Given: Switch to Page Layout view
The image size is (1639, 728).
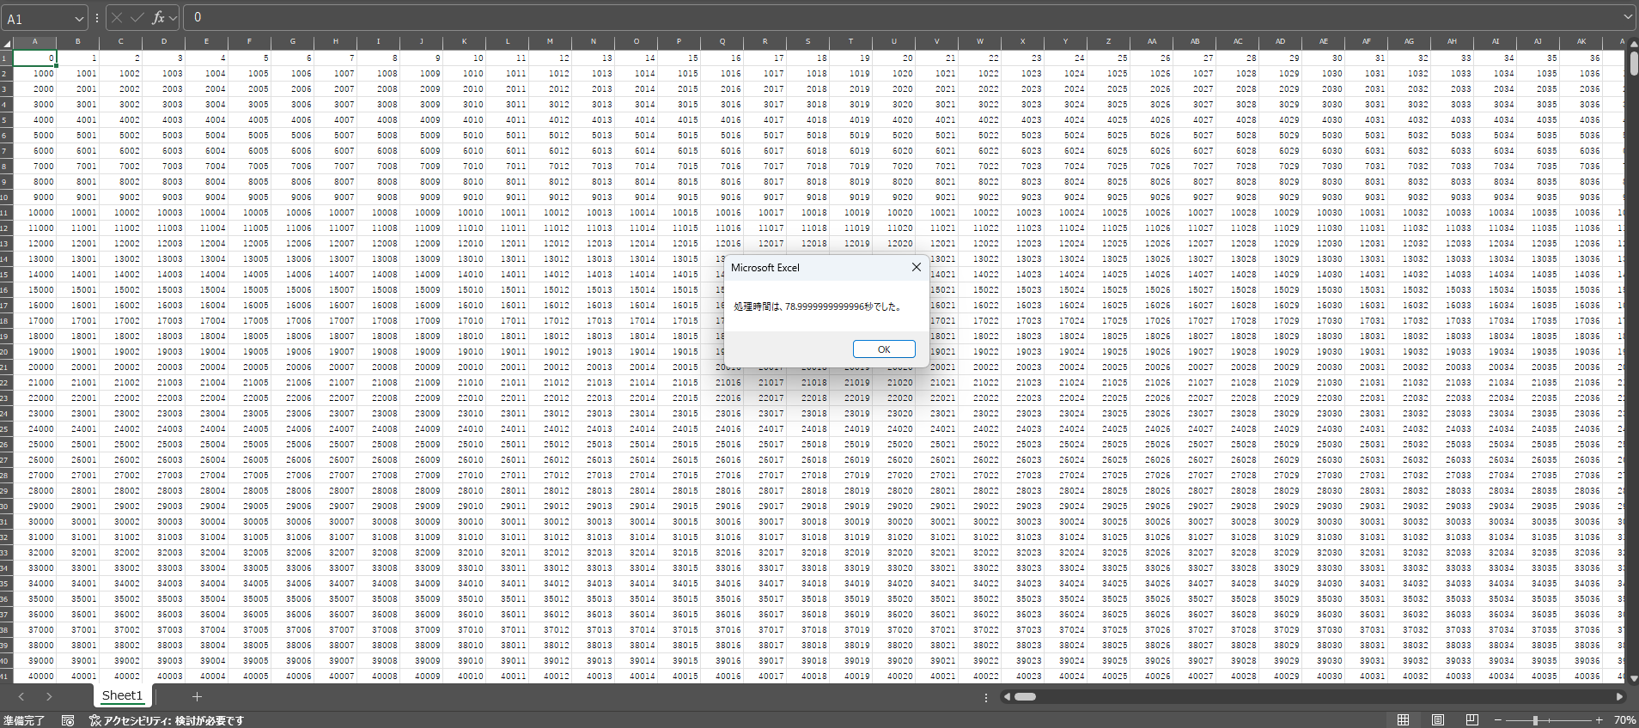Looking at the screenshot, I should (x=1437, y=720).
